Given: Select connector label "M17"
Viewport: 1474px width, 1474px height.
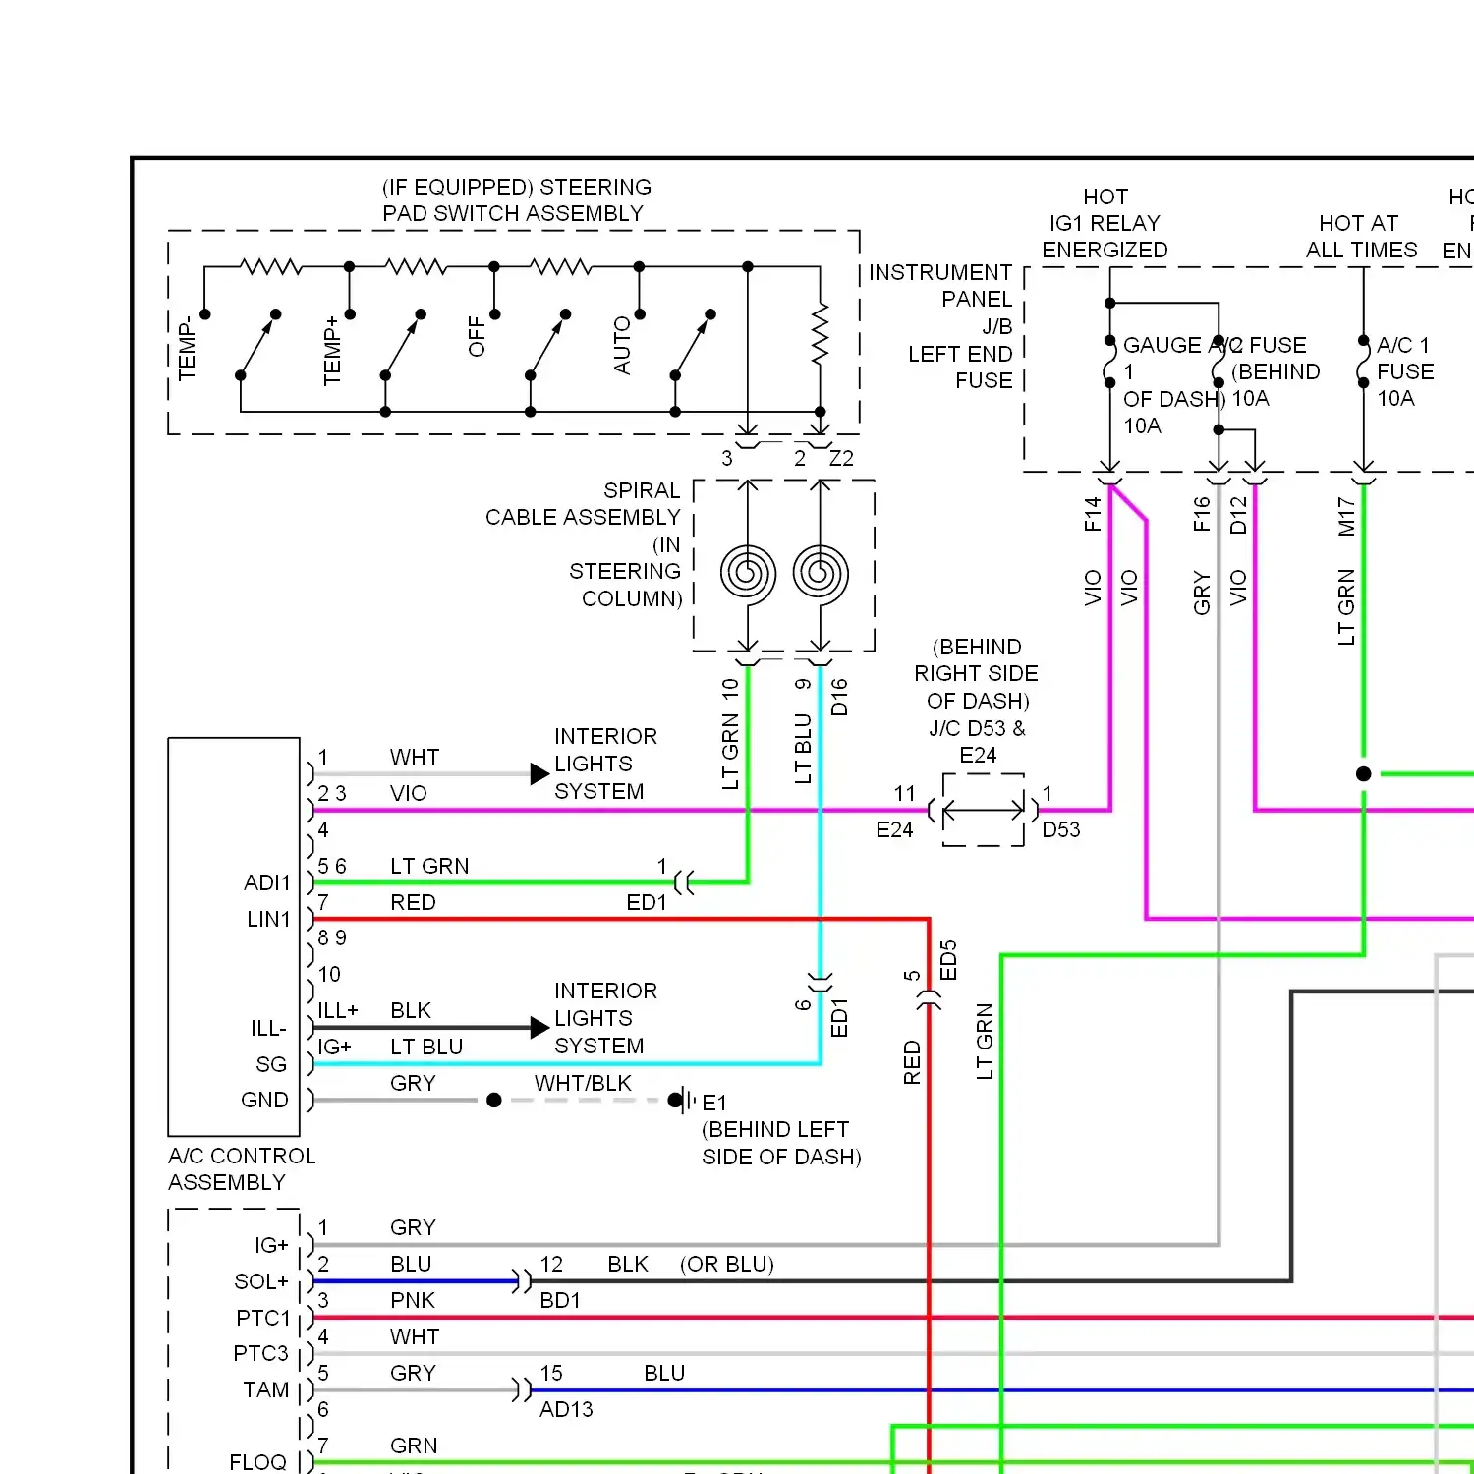Looking at the screenshot, I should pyautogui.click(x=1346, y=517).
